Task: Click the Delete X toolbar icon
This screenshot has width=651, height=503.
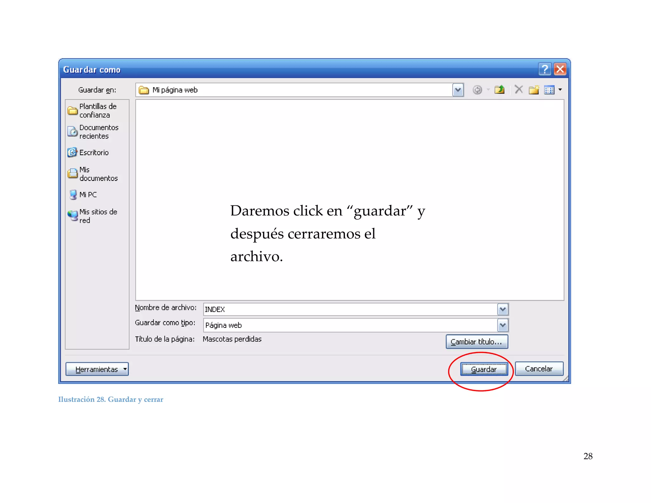Action: click(518, 90)
